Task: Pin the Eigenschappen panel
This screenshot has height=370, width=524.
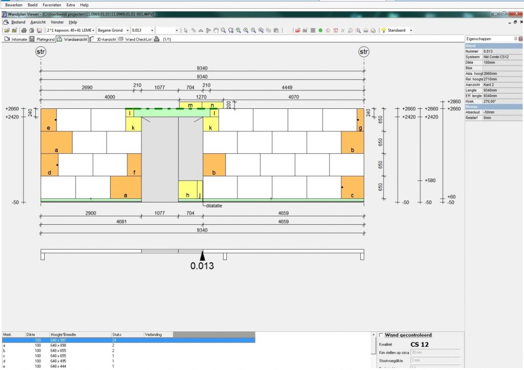Action: 516,39
